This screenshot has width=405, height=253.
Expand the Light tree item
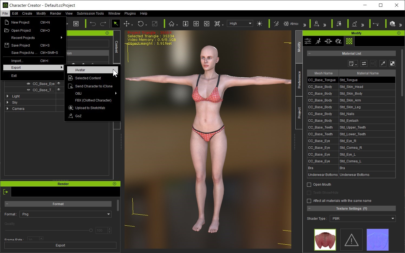coord(7,96)
